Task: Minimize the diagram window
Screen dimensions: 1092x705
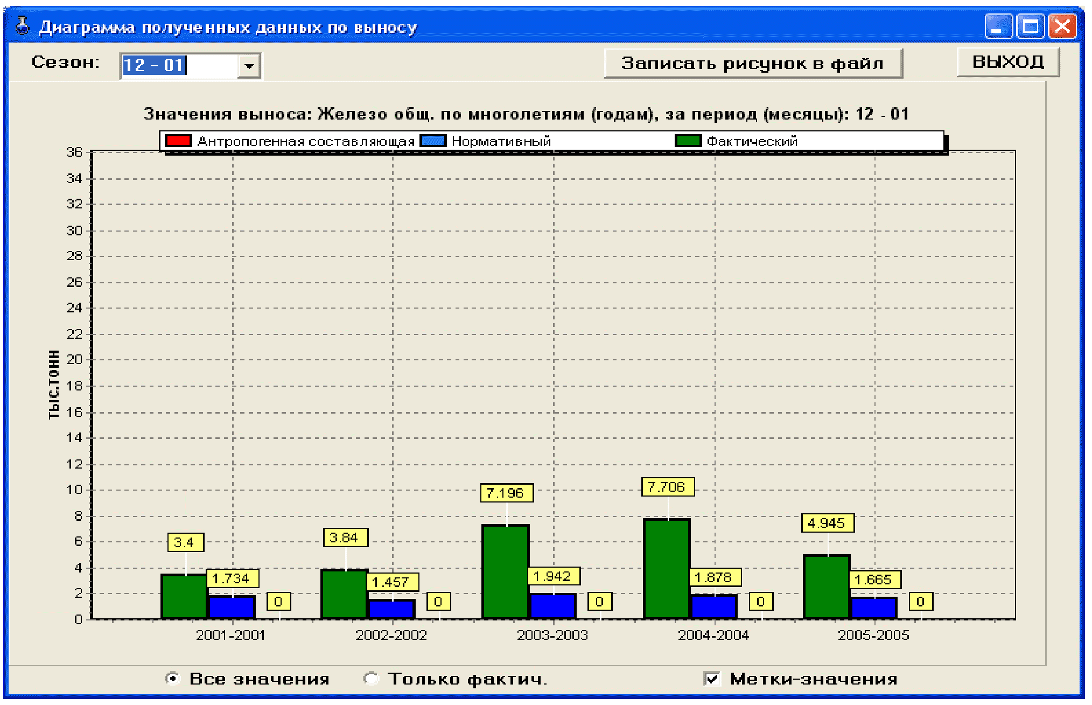Action: click(x=998, y=26)
